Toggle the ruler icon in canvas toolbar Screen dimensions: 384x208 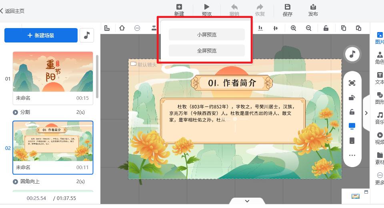[107, 28]
